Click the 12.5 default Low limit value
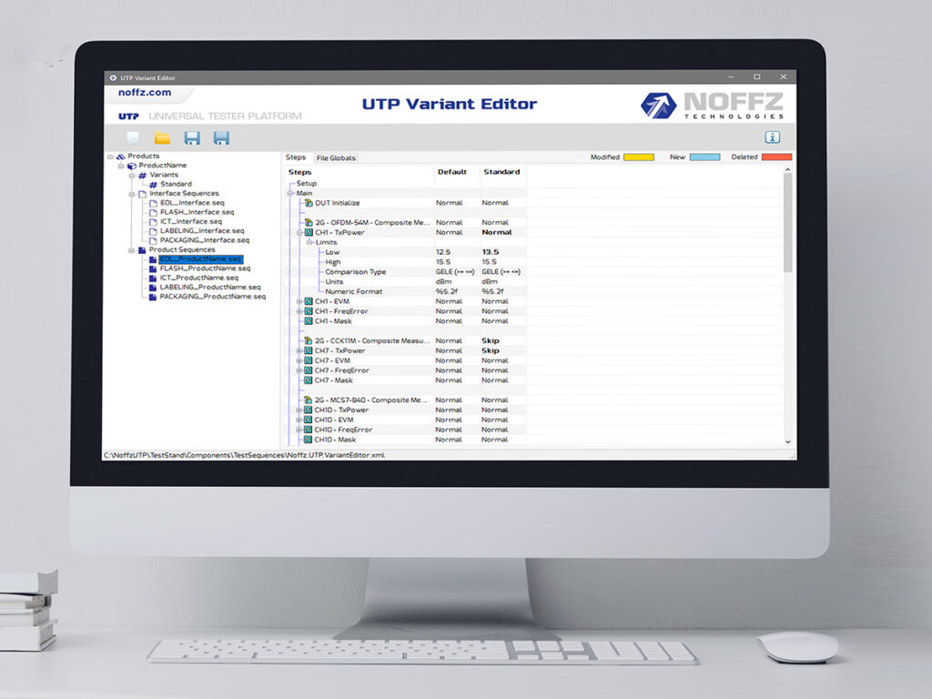The width and height of the screenshot is (932, 699). (x=443, y=252)
